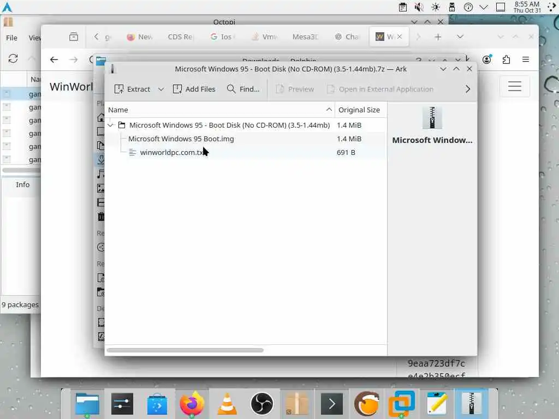Open Ark window title menu chevron
This screenshot has height=419, width=559.
click(x=443, y=69)
